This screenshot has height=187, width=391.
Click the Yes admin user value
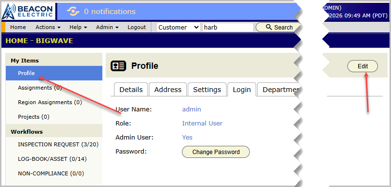click(187, 138)
